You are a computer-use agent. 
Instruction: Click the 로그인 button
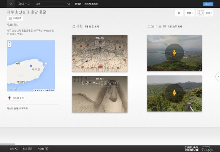point(208,4)
